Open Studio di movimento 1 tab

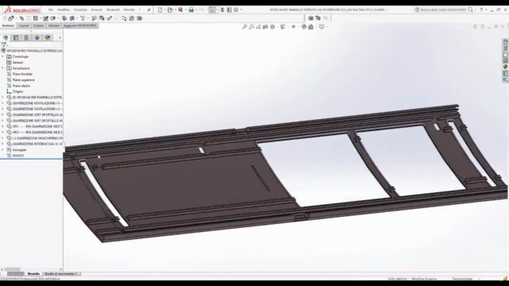pos(61,274)
